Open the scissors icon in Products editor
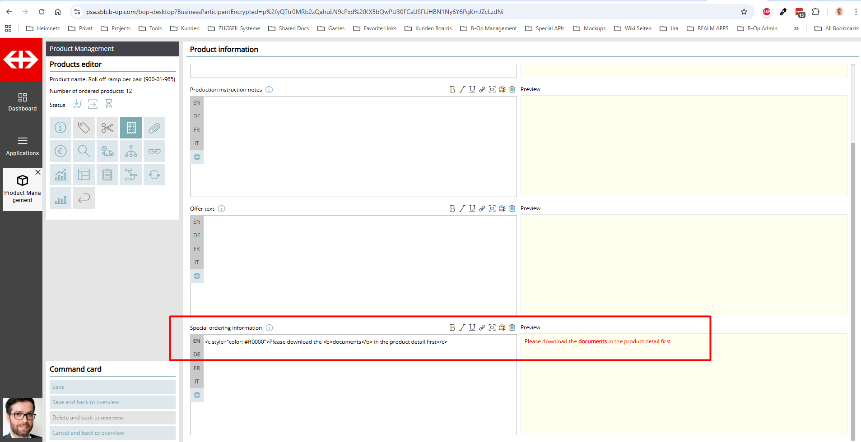 click(107, 128)
